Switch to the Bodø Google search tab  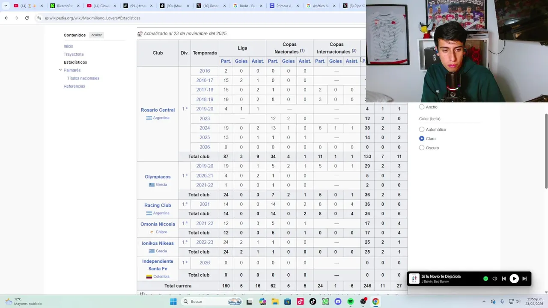[247, 6]
